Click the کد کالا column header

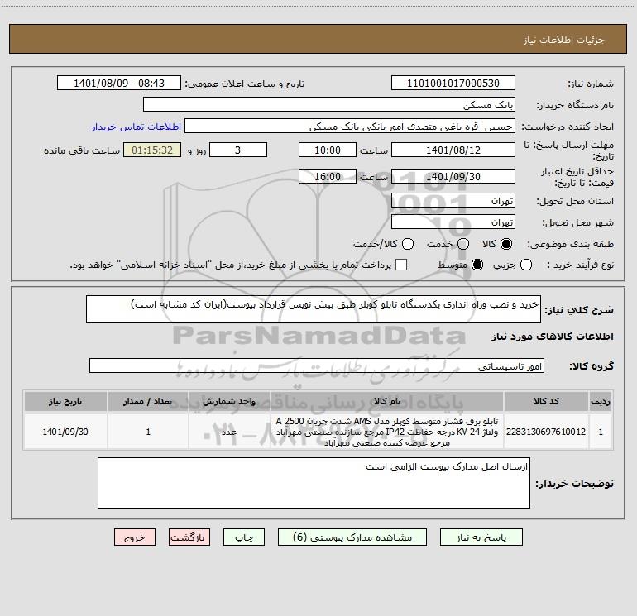point(546,401)
